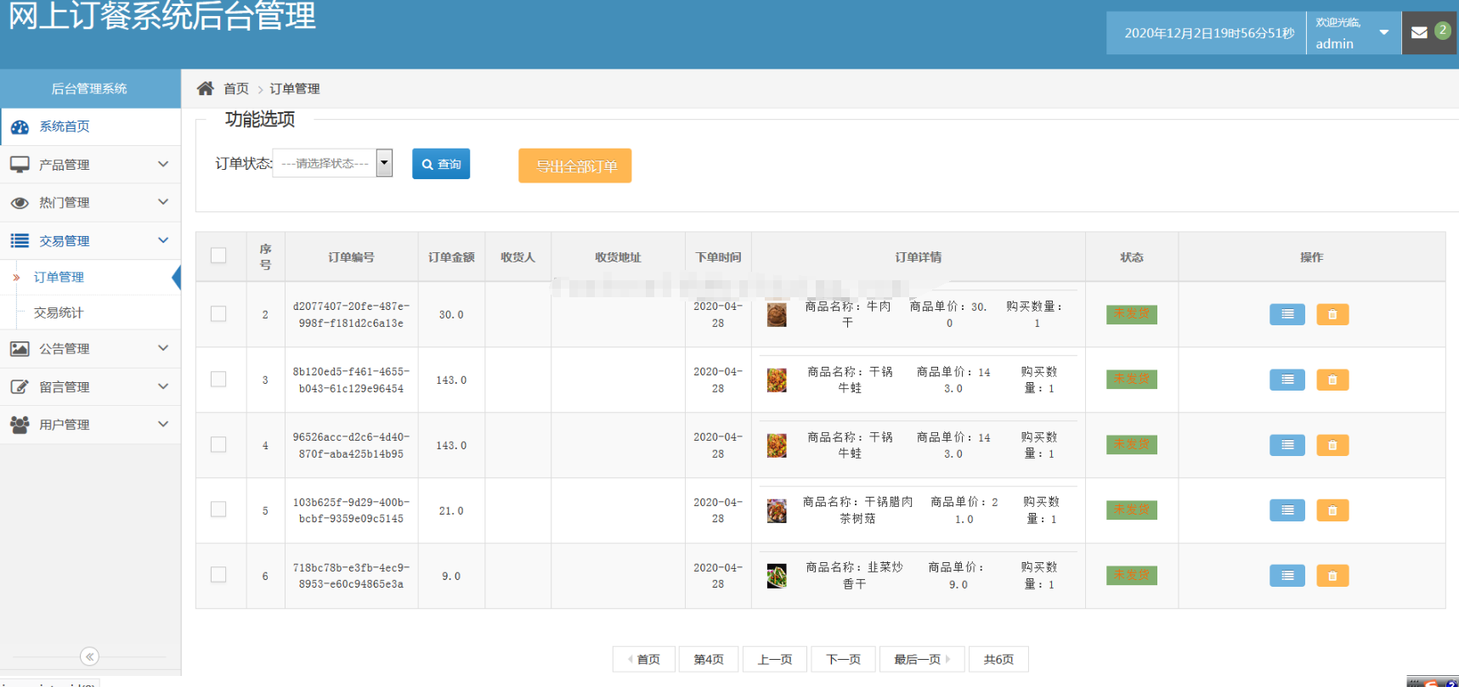1459x687 pixels.
Task: Open the 系统首页 menu item
Action: pyautogui.click(x=90, y=127)
